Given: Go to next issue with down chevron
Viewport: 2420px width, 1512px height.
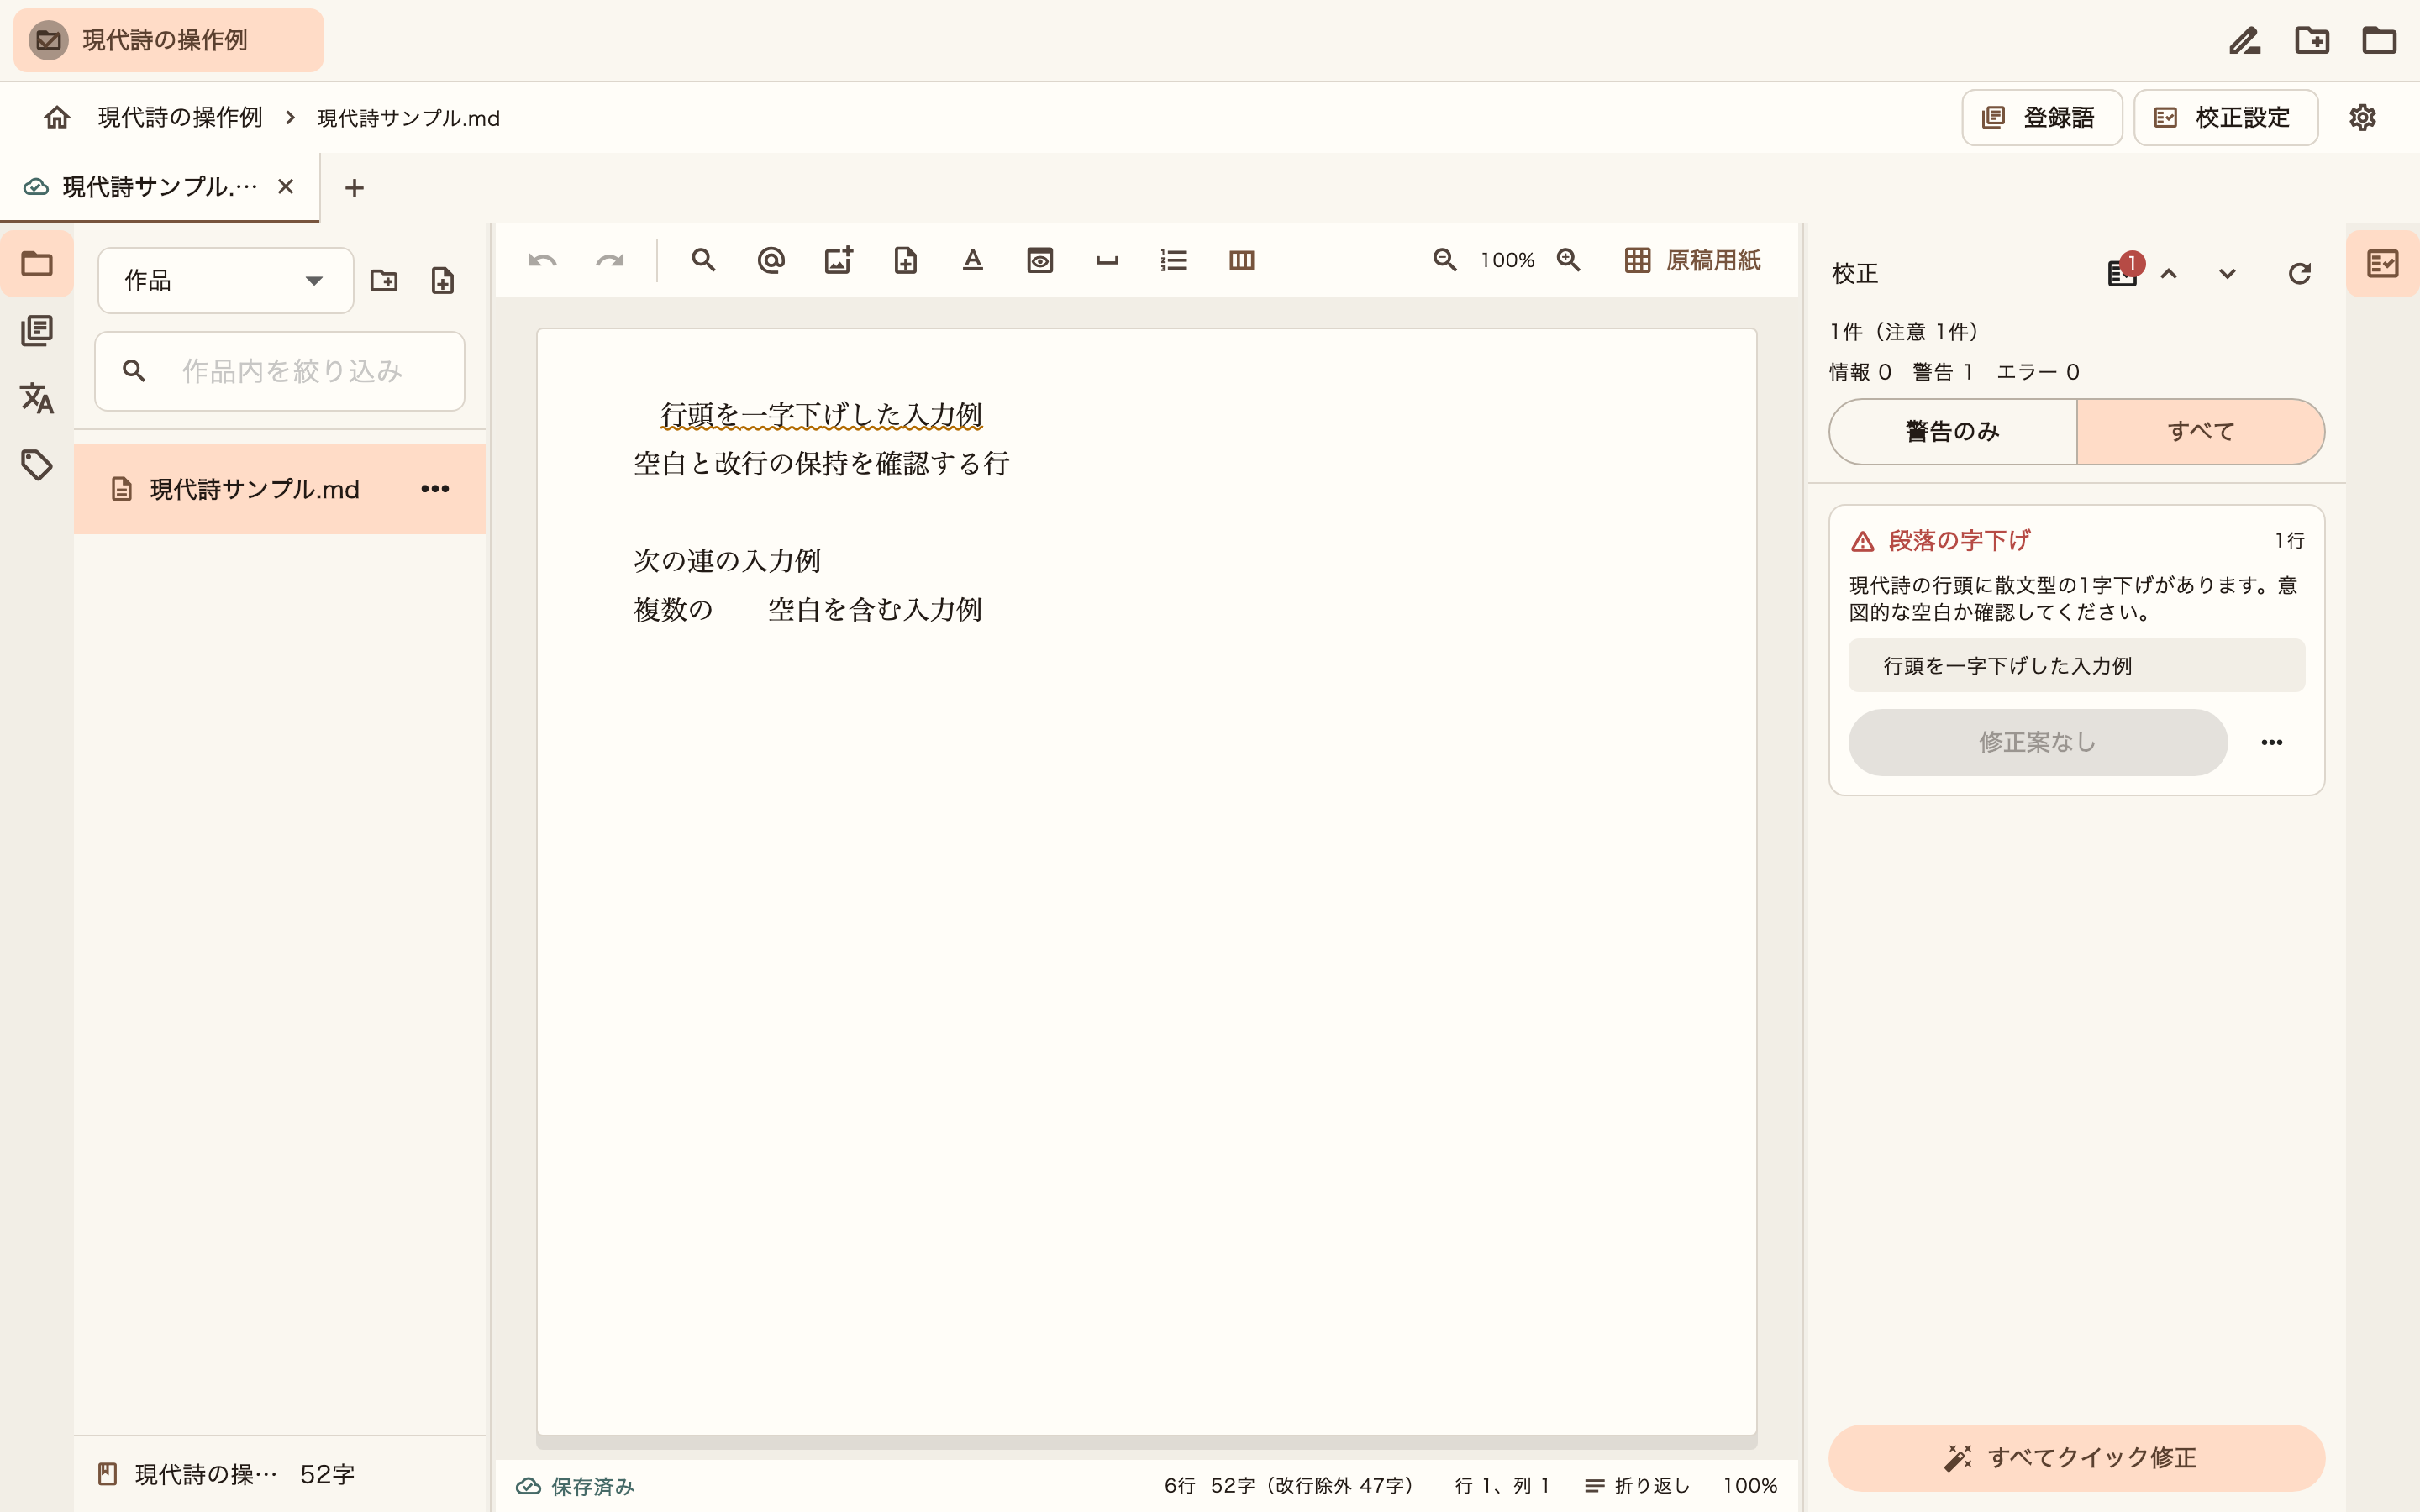Looking at the screenshot, I should 2227,274.
